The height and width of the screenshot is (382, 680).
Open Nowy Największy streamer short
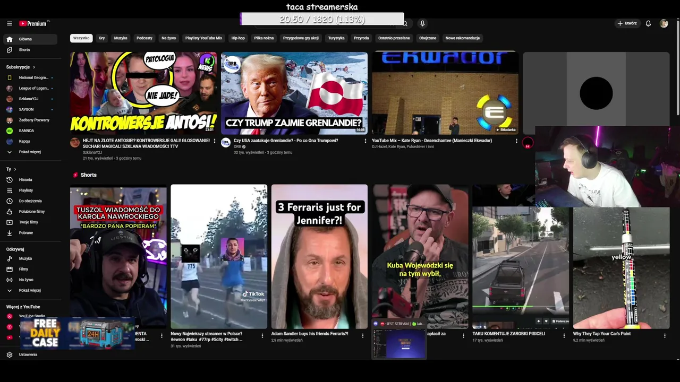click(219, 257)
